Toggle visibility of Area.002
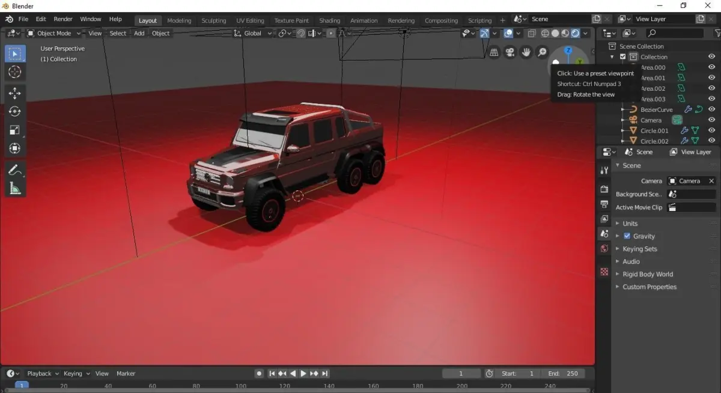 (x=711, y=88)
